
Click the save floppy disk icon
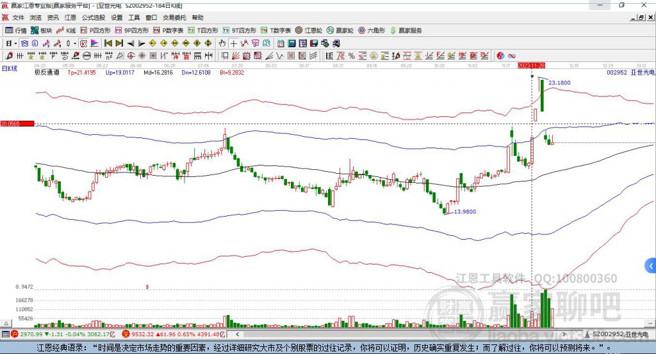click(314, 43)
